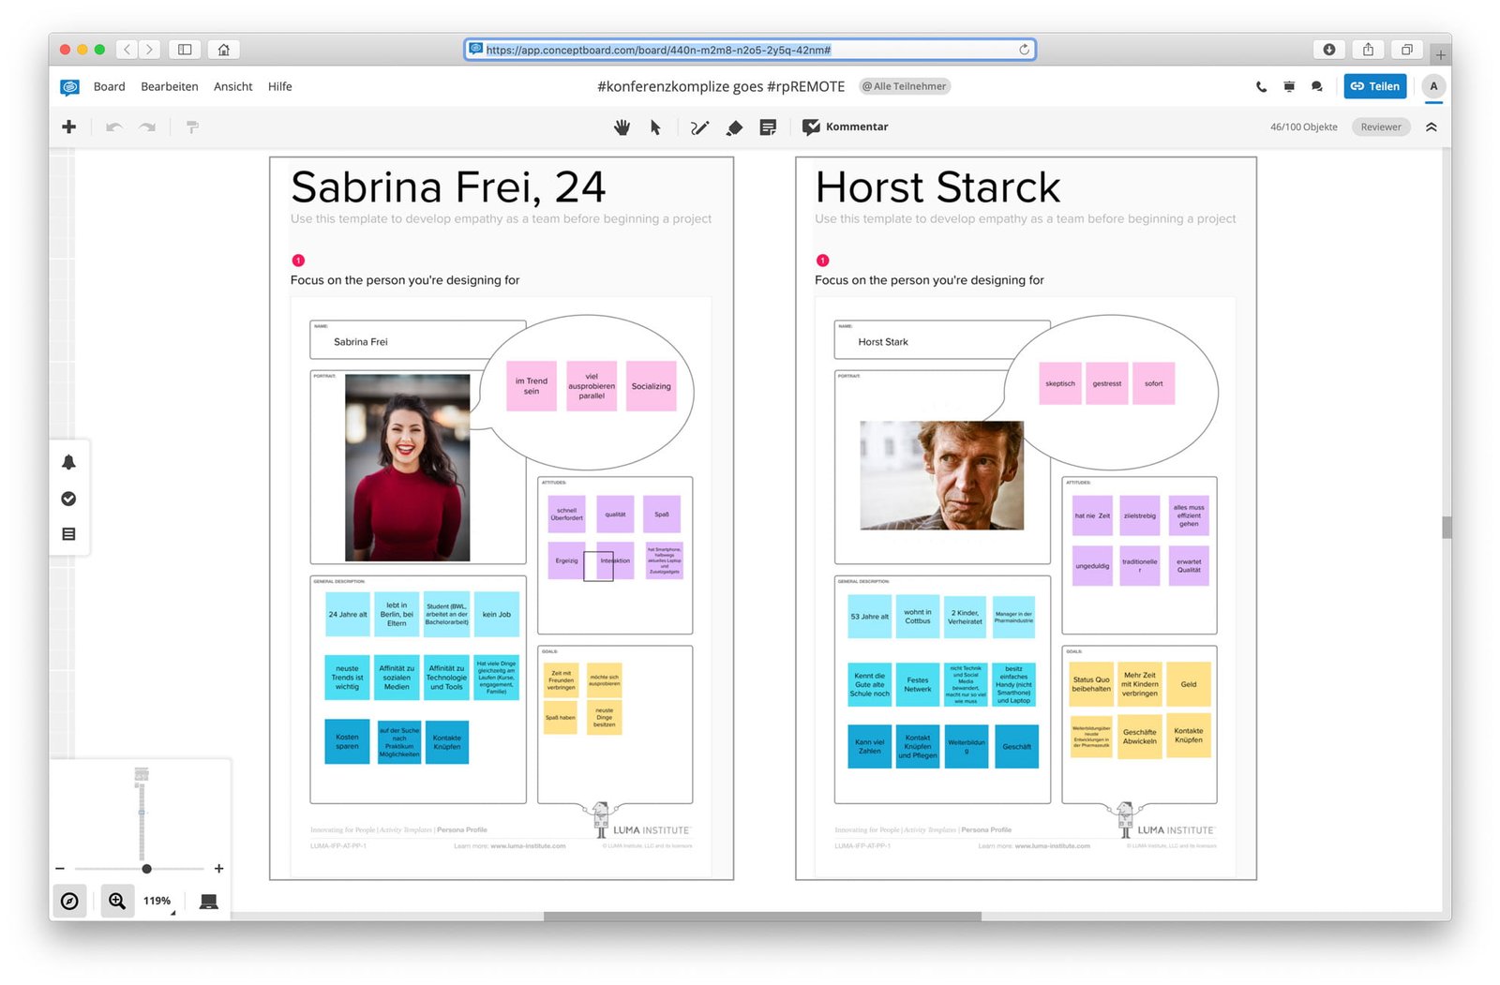Open notifications via the bell icon

coord(68,461)
